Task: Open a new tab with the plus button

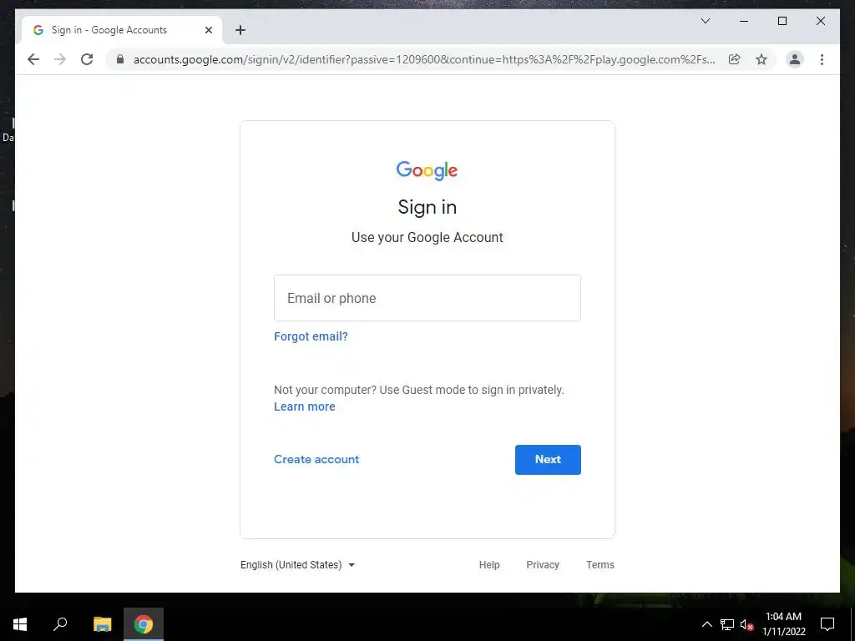Action: point(240,30)
